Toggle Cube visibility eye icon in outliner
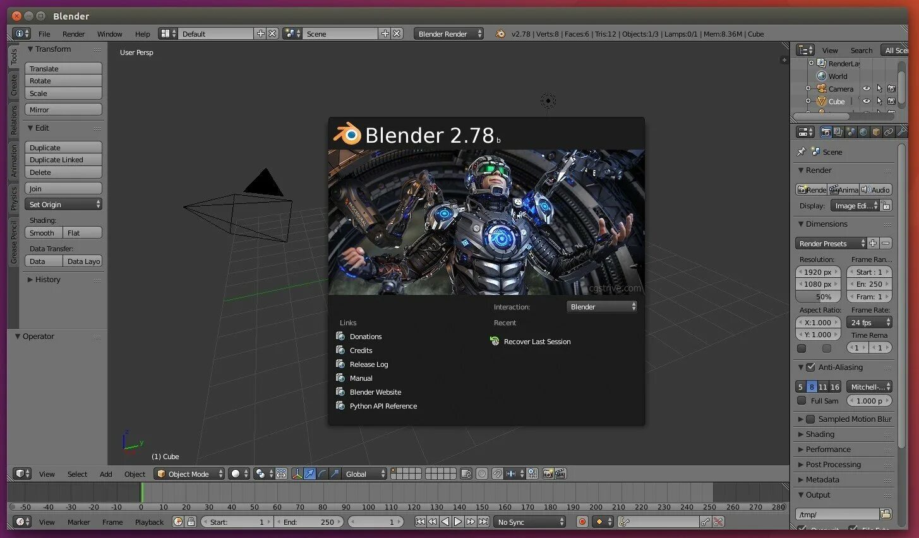 (867, 101)
